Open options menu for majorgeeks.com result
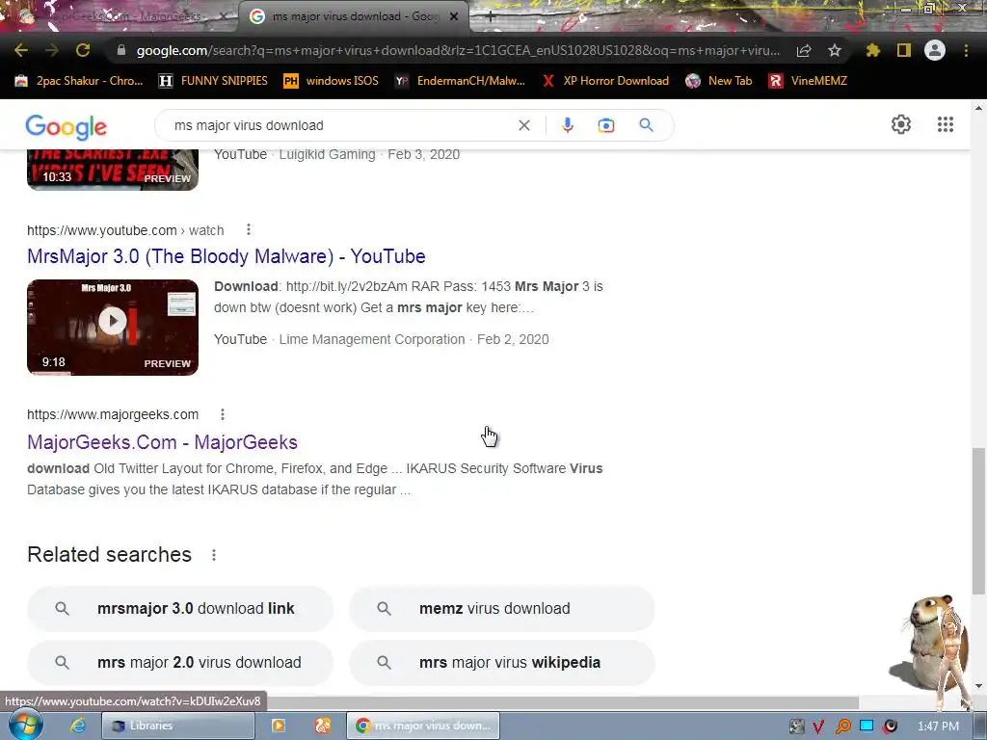 coord(223,414)
